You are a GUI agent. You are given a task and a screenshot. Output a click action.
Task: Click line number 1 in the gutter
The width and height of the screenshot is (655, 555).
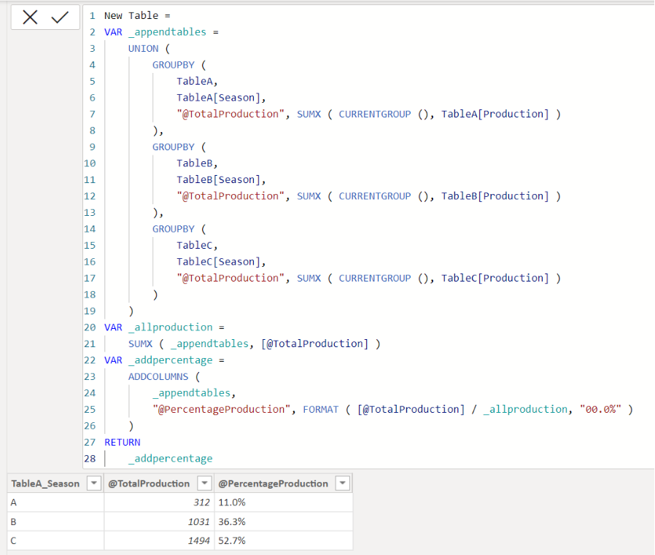pyautogui.click(x=93, y=16)
